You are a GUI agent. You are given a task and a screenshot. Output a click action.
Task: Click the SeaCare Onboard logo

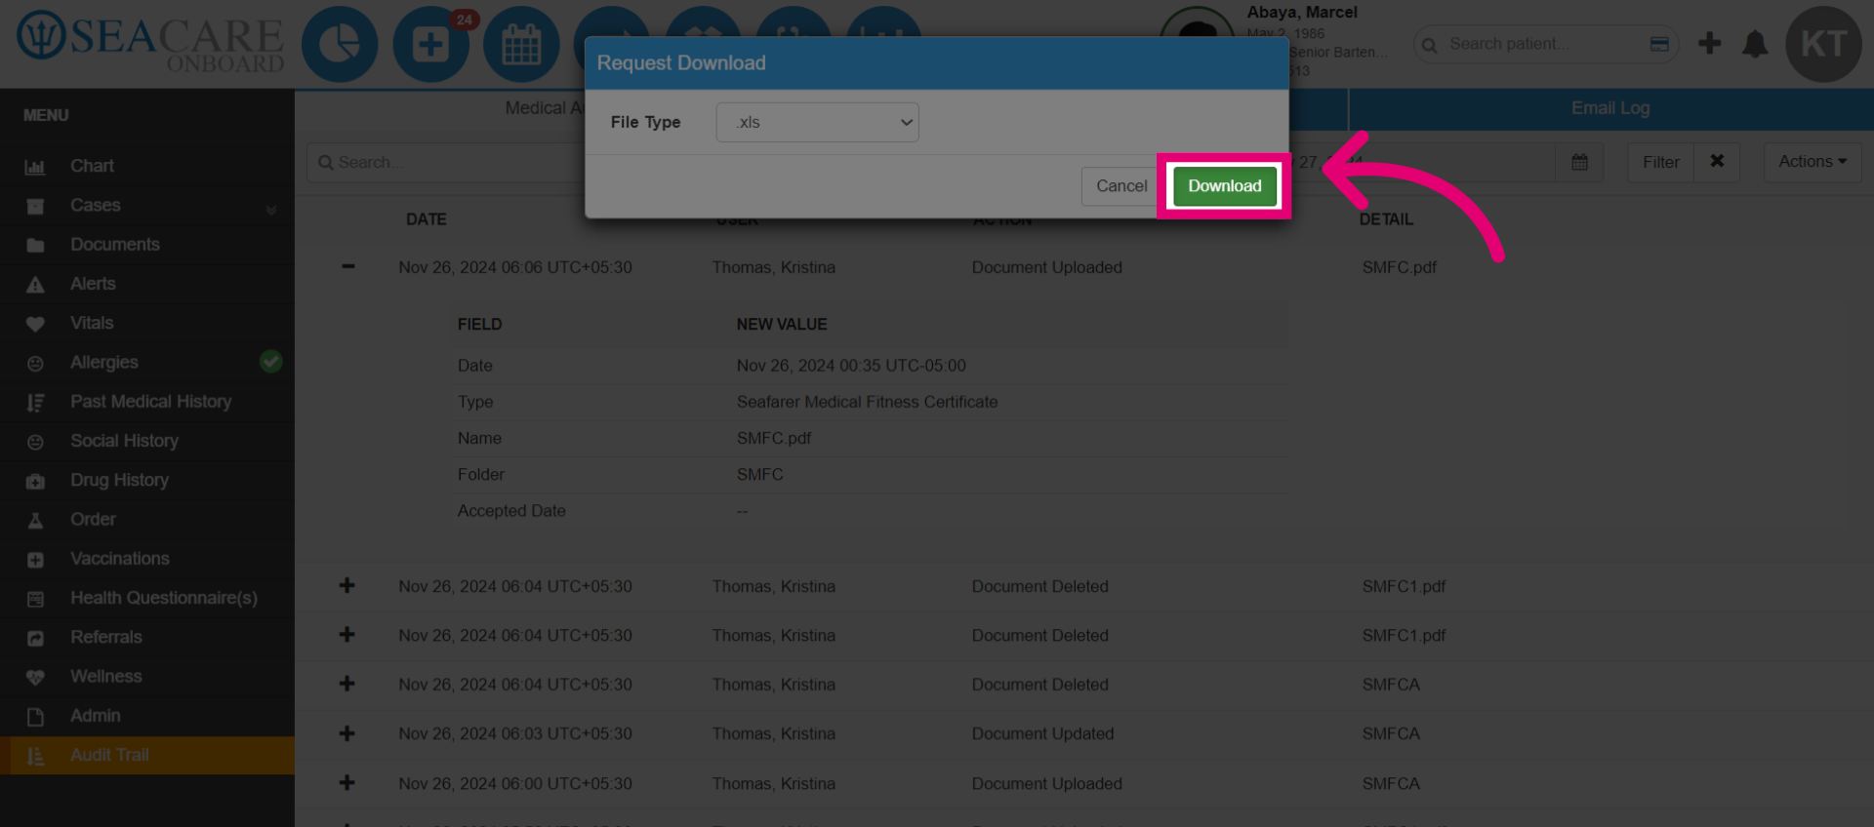tap(149, 42)
